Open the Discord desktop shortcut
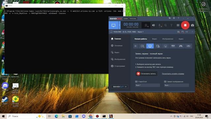 pos(5,87)
